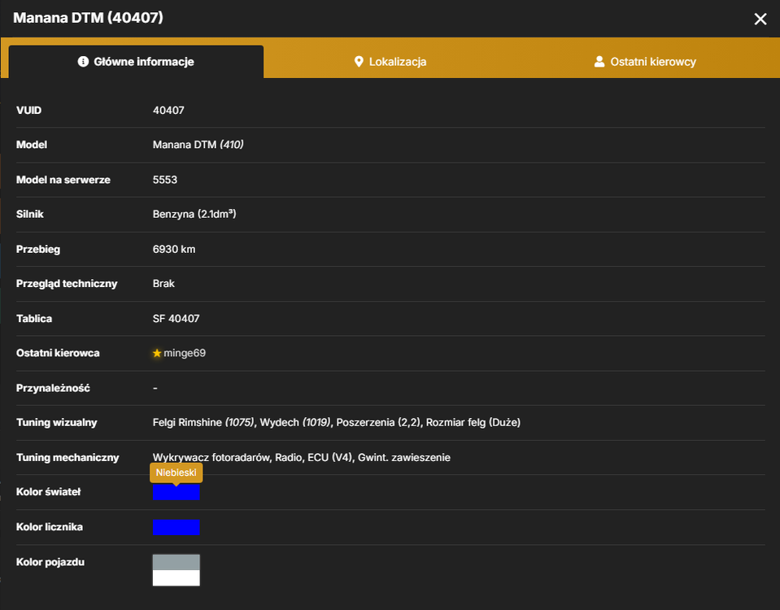780x610 pixels.
Task: Click the Przegląd techniczny value Brak
Action: 163,284
